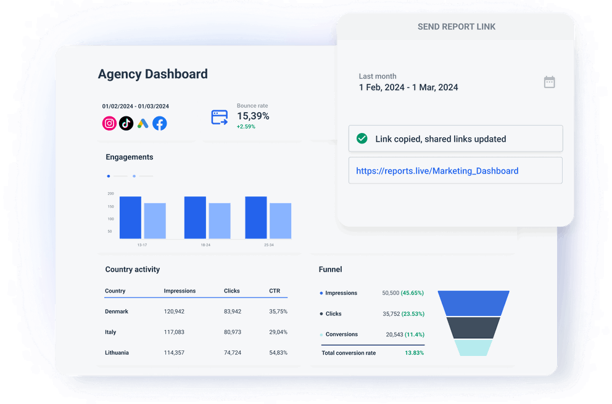Select the TikTok channel icon
612x404 pixels.
click(x=126, y=123)
